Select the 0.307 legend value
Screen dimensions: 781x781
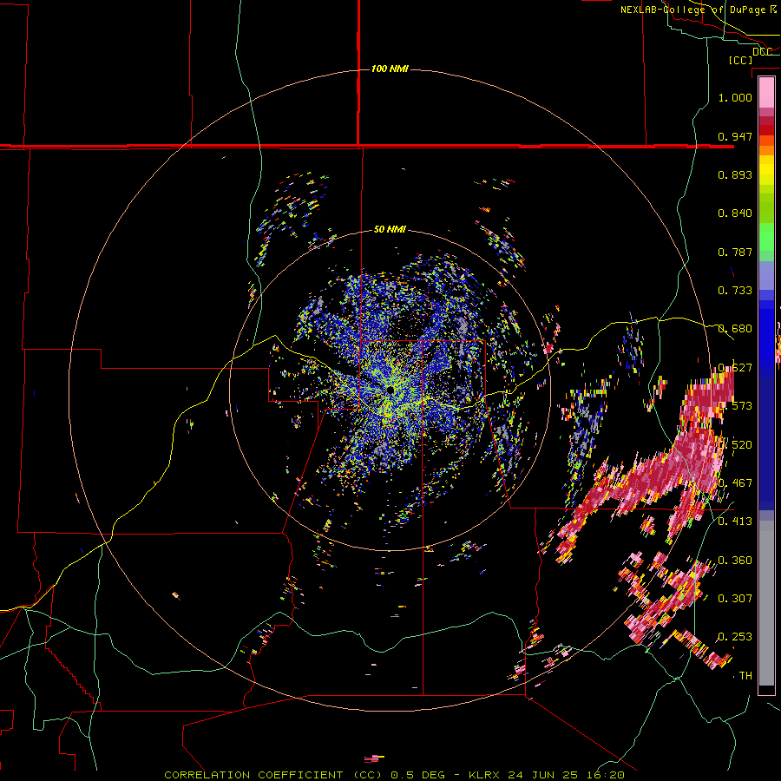(735, 599)
